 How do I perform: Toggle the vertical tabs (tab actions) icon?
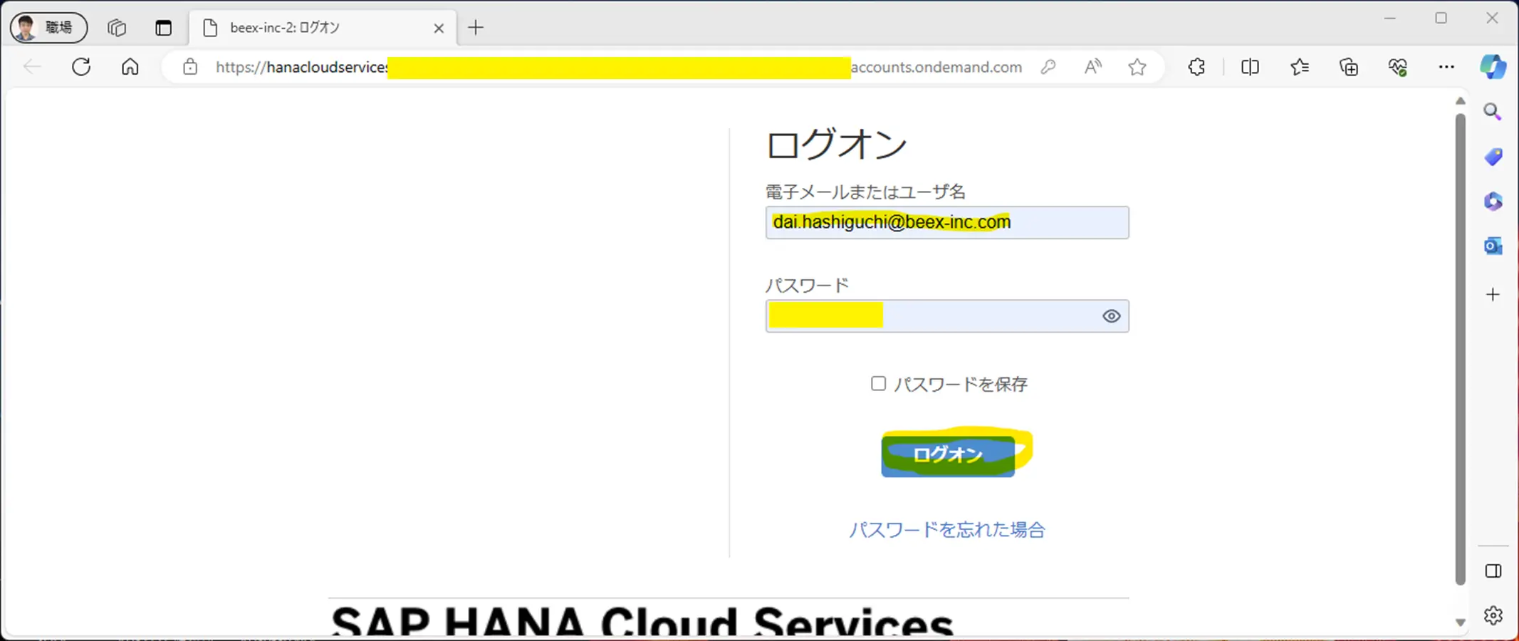point(164,28)
